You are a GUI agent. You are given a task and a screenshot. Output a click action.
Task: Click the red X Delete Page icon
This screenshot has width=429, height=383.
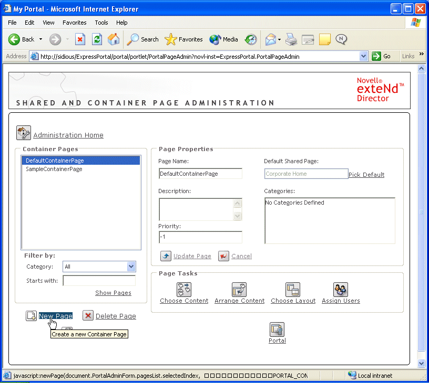[x=88, y=315]
